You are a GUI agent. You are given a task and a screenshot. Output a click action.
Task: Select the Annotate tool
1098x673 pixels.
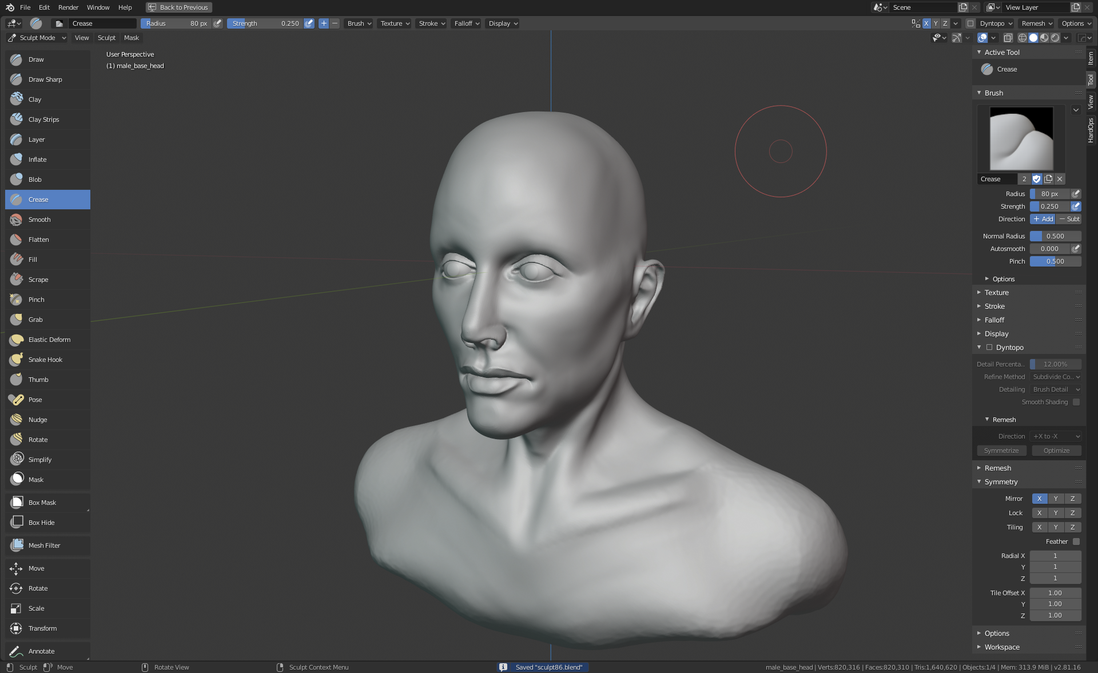(x=41, y=651)
